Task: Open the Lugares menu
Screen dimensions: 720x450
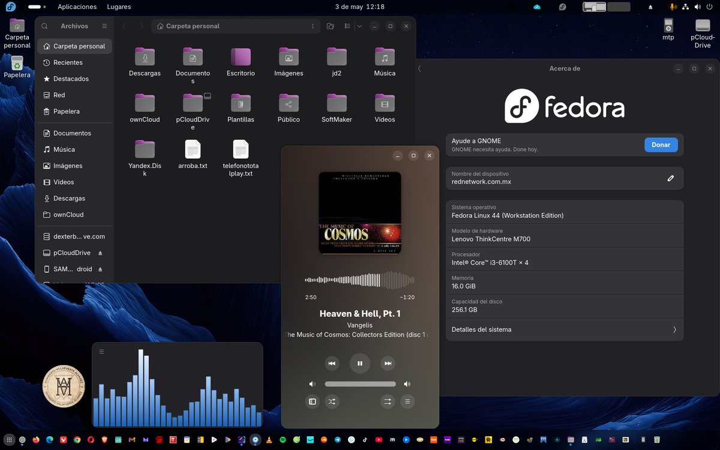Action: coord(119,7)
